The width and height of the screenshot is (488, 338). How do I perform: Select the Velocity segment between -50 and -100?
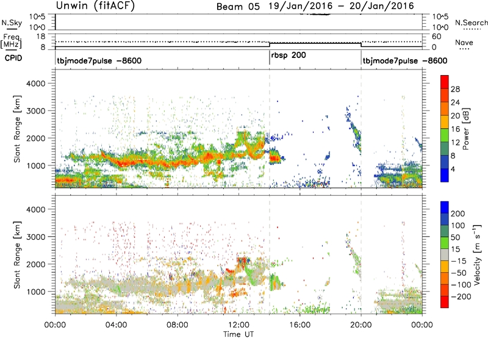pyautogui.click(x=445, y=279)
